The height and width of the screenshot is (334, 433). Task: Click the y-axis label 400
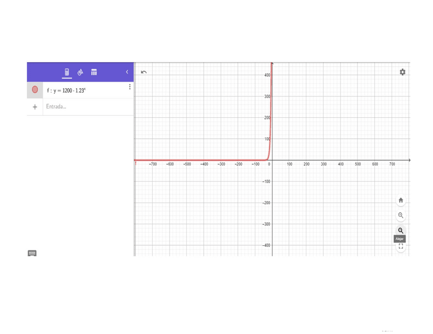pyautogui.click(x=267, y=75)
